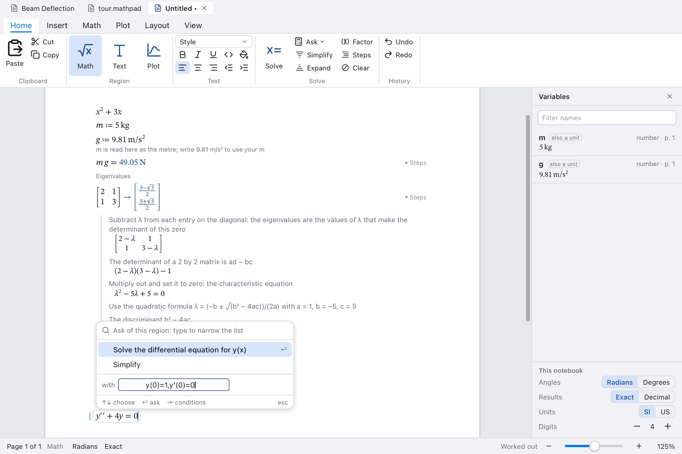Open the Insert ribbon tab

click(57, 25)
